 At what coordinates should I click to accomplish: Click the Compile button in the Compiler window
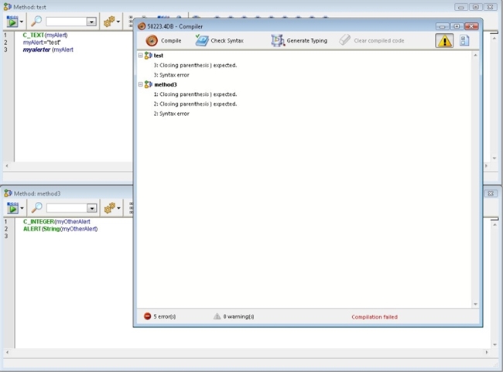[x=163, y=40]
